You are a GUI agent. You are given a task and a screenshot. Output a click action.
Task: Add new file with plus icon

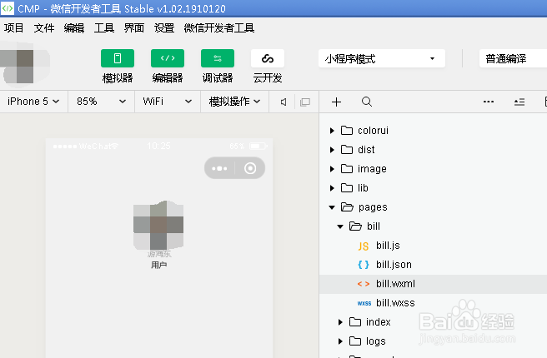pyautogui.click(x=336, y=102)
